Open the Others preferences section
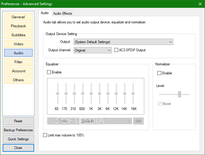Viewport: 205px width, 155px height. 18,80
